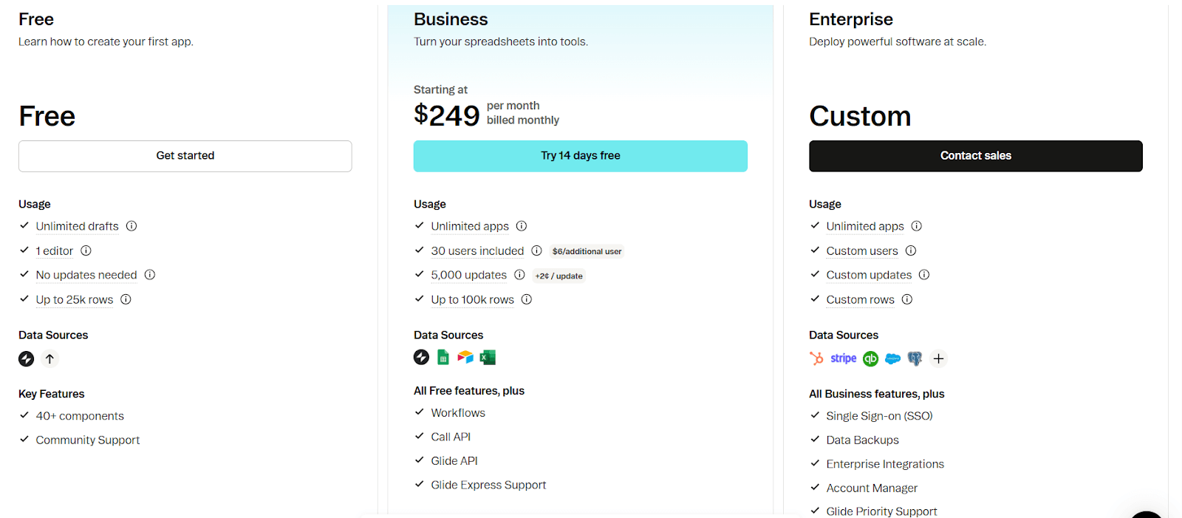This screenshot has width=1182, height=518.
Task: Click the 30 users included link
Action: pyautogui.click(x=477, y=251)
